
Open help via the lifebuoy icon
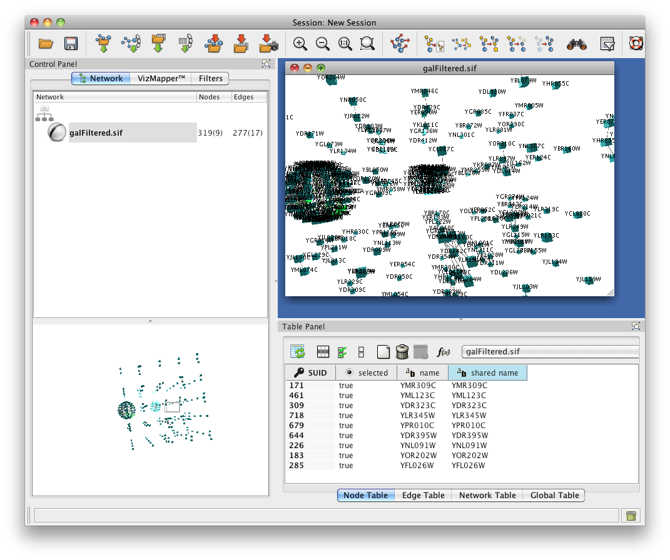(636, 44)
